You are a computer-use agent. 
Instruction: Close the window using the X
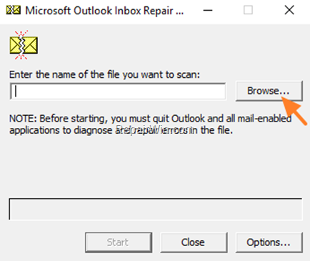[289, 10]
